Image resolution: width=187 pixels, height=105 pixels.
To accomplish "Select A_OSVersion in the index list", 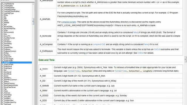I will (x=6, y=42).
